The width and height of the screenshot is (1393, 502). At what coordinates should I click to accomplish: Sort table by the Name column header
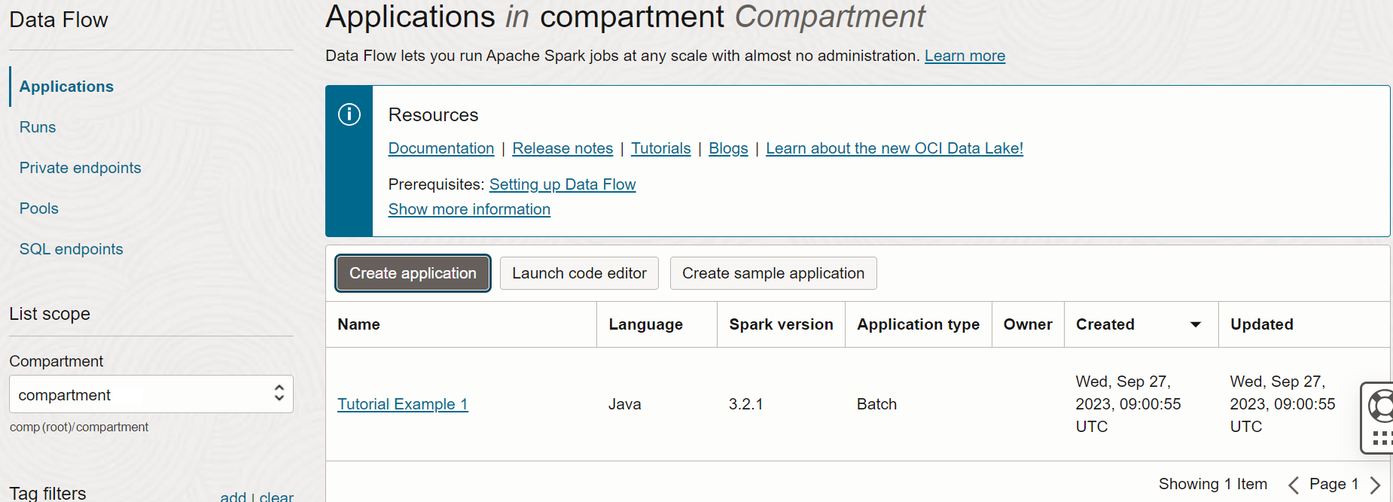pos(359,324)
